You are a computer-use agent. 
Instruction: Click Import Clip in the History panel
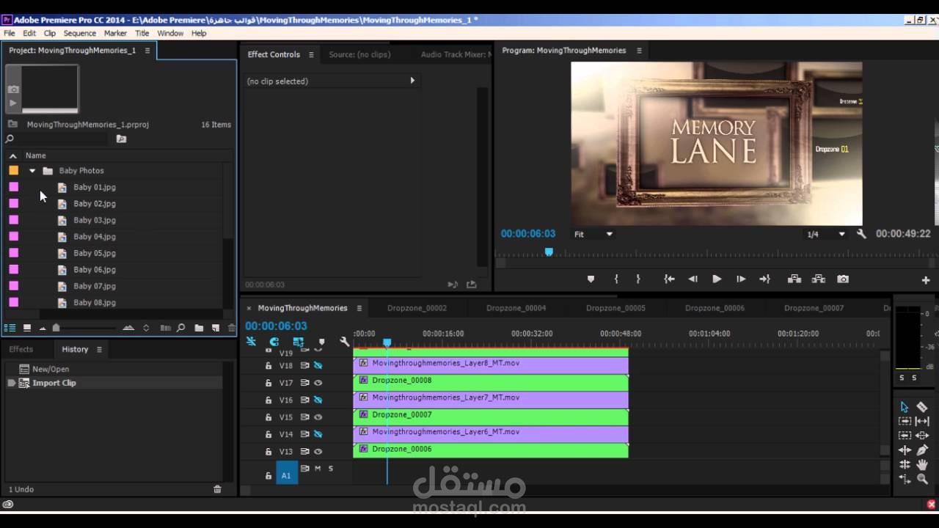tap(54, 382)
